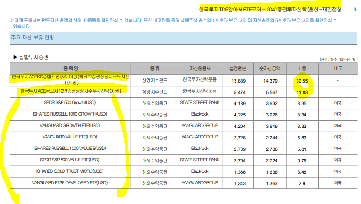This screenshot has width=361, height=204.
Task: Select the ACE국고채10년 fund name cell
Action: pos(71,91)
